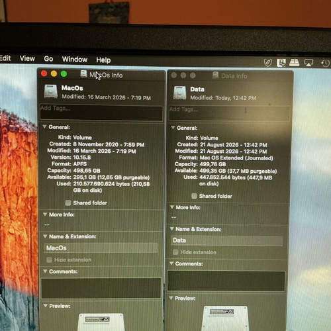Collapse Name & Extension in Data Info
Image resolution: width=331 pixels, height=331 pixels.
(x=171, y=228)
